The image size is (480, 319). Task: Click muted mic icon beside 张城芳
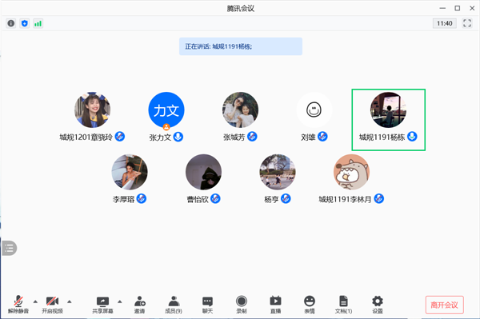[252, 137]
